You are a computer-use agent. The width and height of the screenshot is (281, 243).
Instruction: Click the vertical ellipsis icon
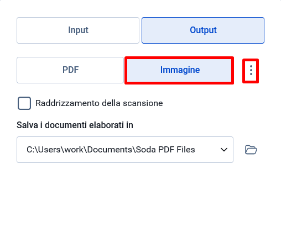[x=251, y=70]
